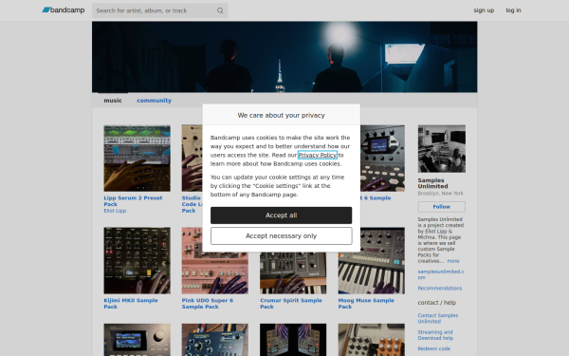This screenshot has height=356, width=569.
Task: Click the Samples Unlimited artist photo
Action: pos(442,149)
